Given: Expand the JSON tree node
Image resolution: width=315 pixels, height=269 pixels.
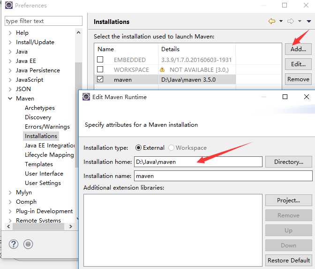Looking at the screenshot, I should [10, 89].
